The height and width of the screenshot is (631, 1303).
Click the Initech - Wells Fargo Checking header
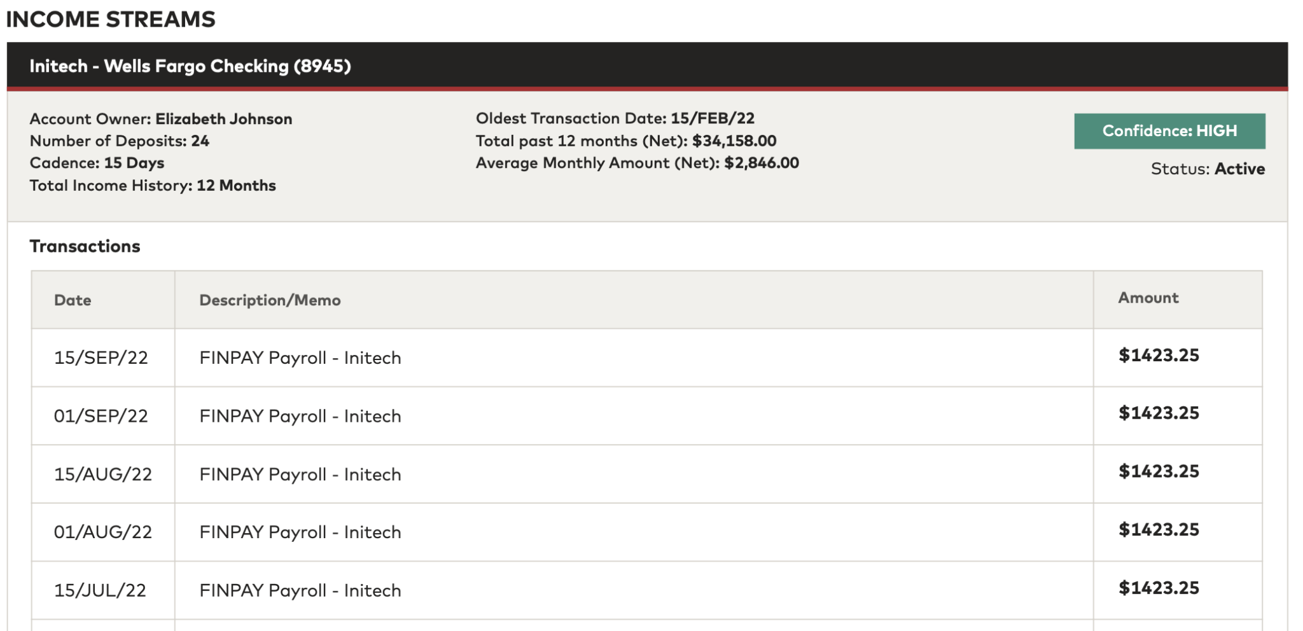(x=190, y=66)
